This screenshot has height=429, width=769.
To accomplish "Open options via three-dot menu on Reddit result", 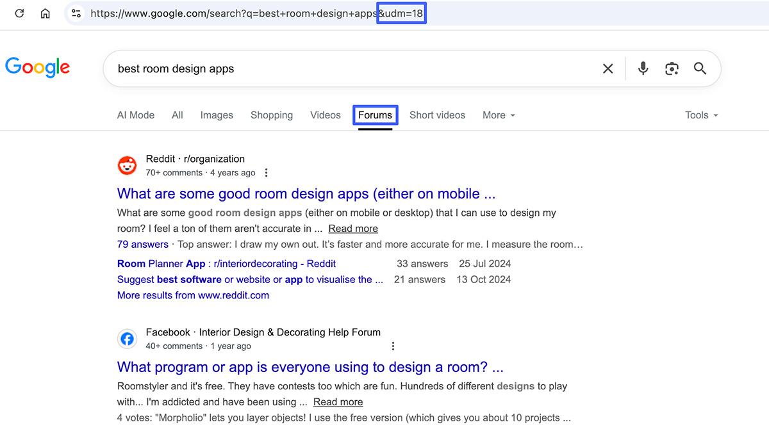I will (x=266, y=172).
